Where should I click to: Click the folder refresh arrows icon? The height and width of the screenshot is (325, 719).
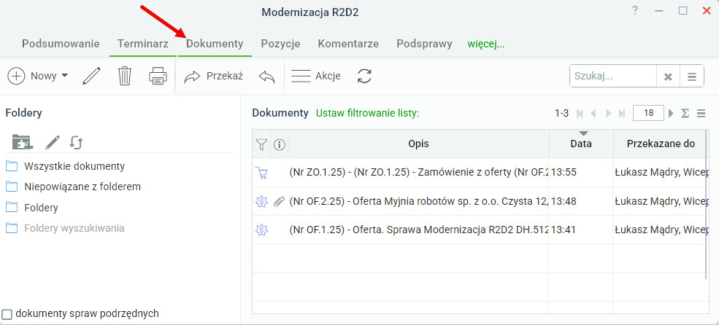click(76, 142)
